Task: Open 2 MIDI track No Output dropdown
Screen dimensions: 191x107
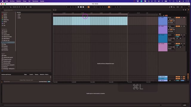Action: click(171, 31)
